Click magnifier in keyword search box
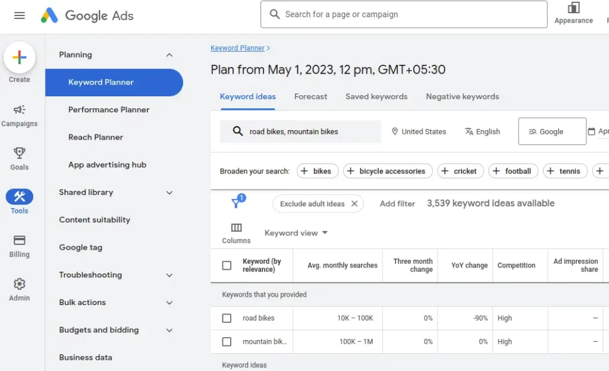This screenshot has width=609, height=371. (x=238, y=131)
